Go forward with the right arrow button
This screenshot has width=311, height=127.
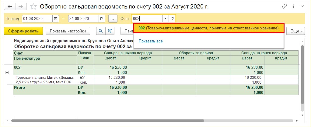click(x=20, y=7)
